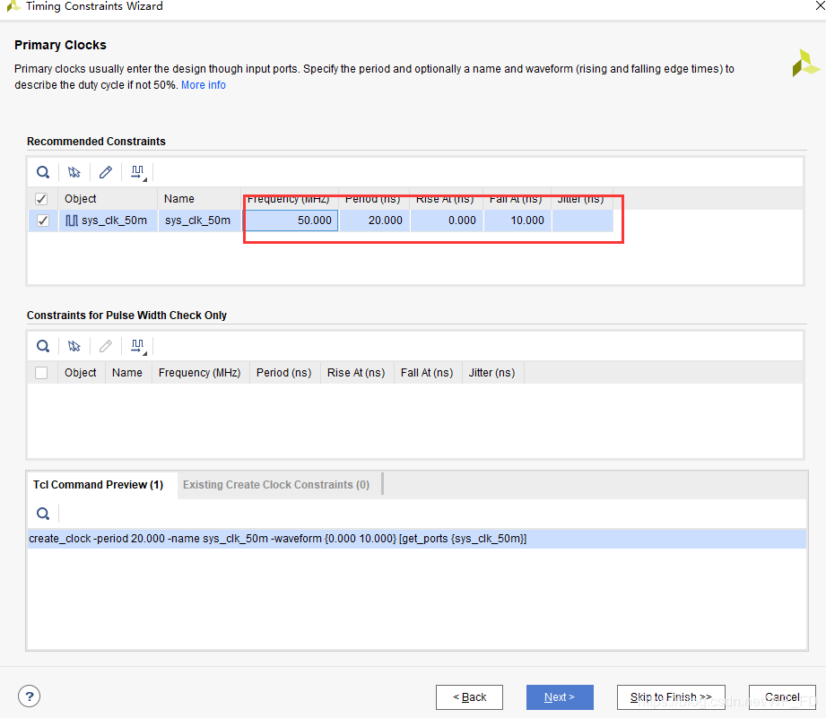Edit the Frequency field showing 50.000
Viewport: 826px width, 718px height.
(291, 221)
